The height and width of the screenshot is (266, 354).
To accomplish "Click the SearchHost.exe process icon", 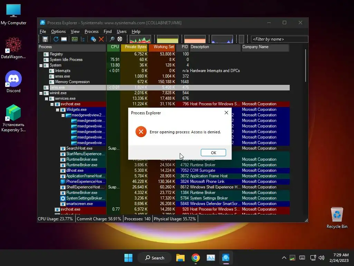I will click(63, 148).
